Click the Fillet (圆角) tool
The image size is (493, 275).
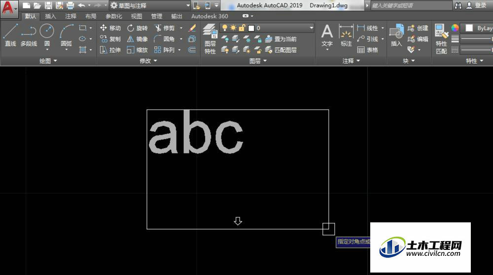click(165, 39)
